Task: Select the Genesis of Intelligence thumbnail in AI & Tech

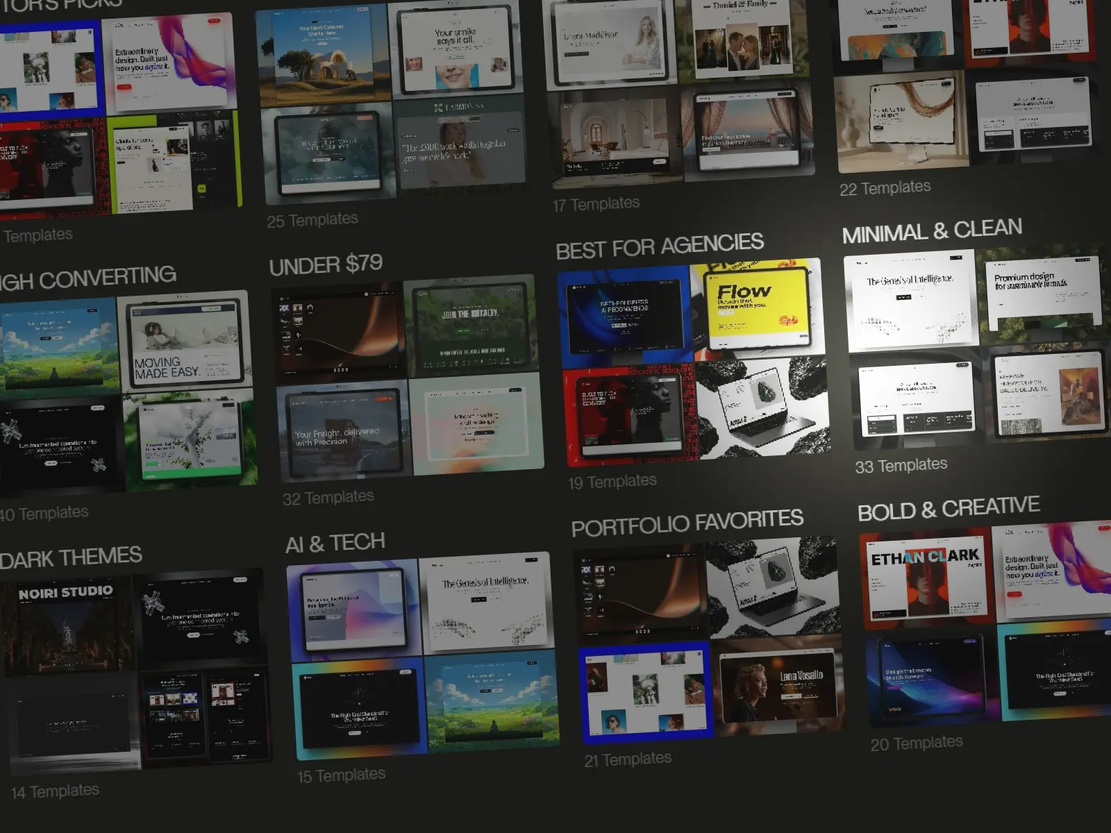Action: point(486,604)
